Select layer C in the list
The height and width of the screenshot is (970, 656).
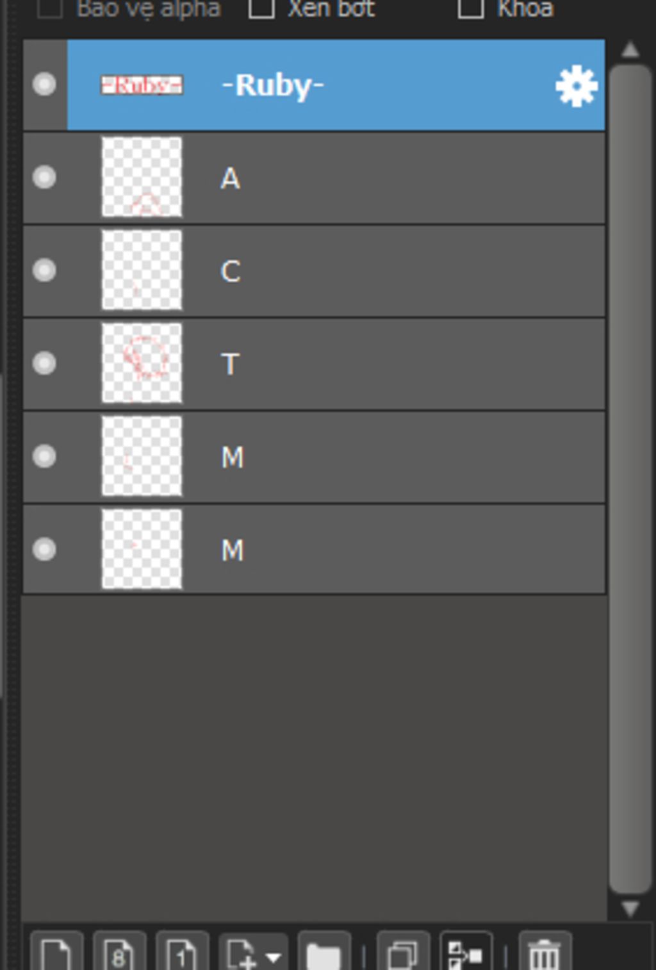(314, 270)
